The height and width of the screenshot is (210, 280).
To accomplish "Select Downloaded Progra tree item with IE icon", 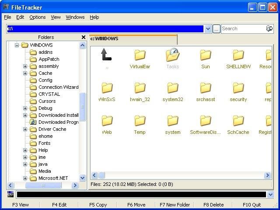I will (55, 122).
